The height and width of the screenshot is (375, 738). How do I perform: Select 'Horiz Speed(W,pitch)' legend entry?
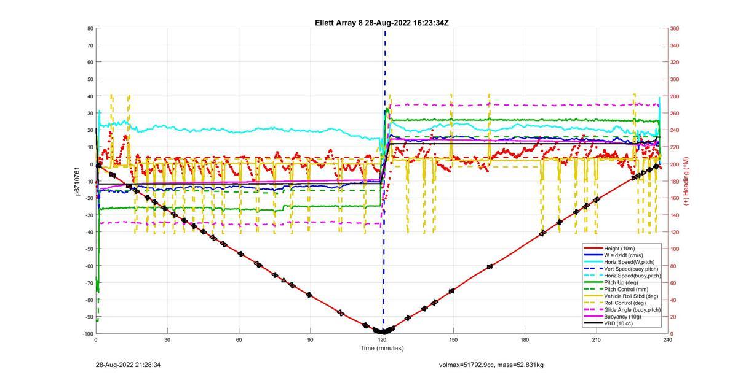629,262
